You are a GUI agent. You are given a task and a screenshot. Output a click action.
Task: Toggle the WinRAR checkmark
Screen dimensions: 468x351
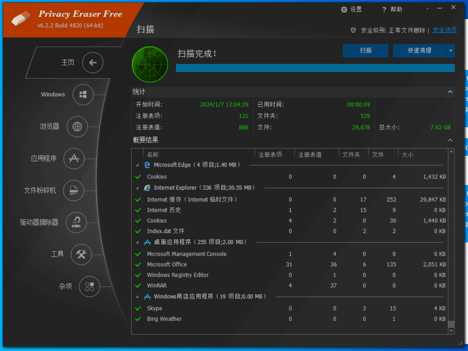(138, 286)
